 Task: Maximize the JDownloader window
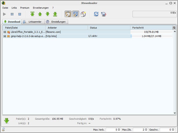pos(171,3)
